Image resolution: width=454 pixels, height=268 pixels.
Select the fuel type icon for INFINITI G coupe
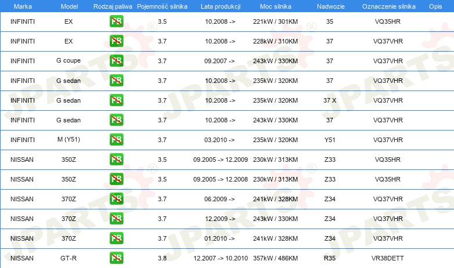[116, 61]
